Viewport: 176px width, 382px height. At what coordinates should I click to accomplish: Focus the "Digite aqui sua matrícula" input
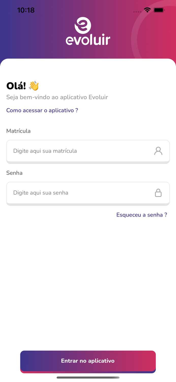point(79,151)
